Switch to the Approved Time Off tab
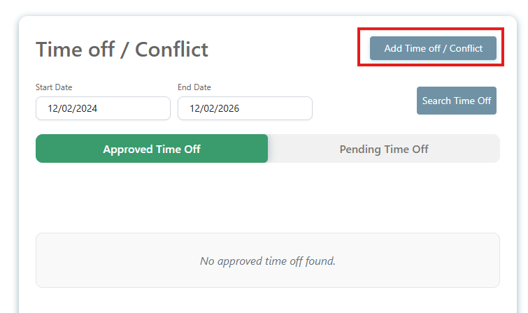 pyautogui.click(x=152, y=149)
